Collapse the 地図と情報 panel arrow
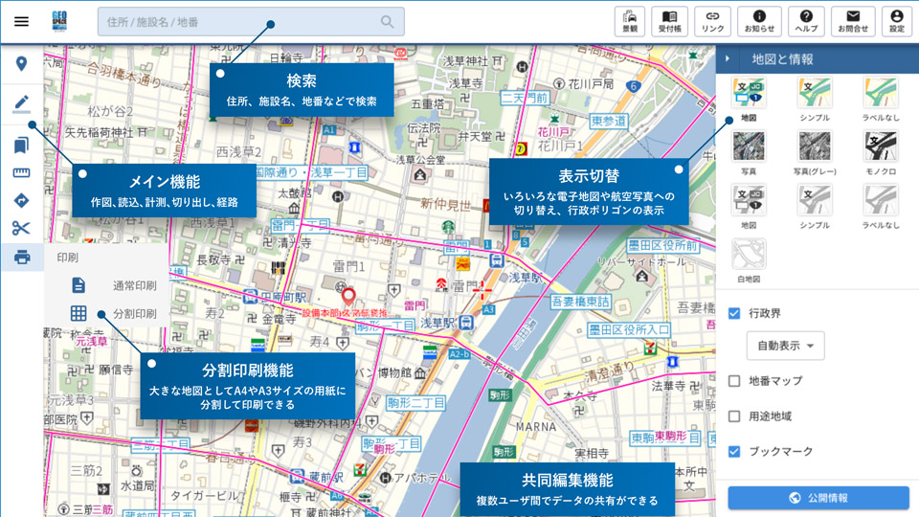The image size is (919, 517). (x=728, y=59)
